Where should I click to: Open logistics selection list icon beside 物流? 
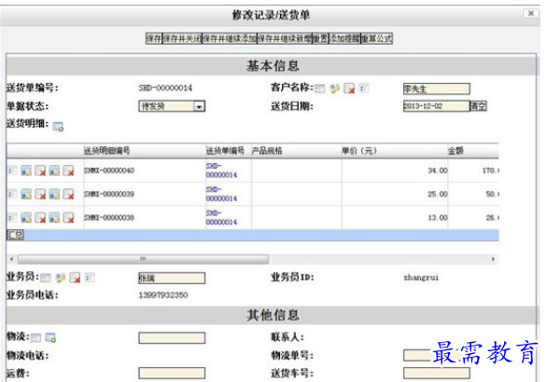click(35, 337)
